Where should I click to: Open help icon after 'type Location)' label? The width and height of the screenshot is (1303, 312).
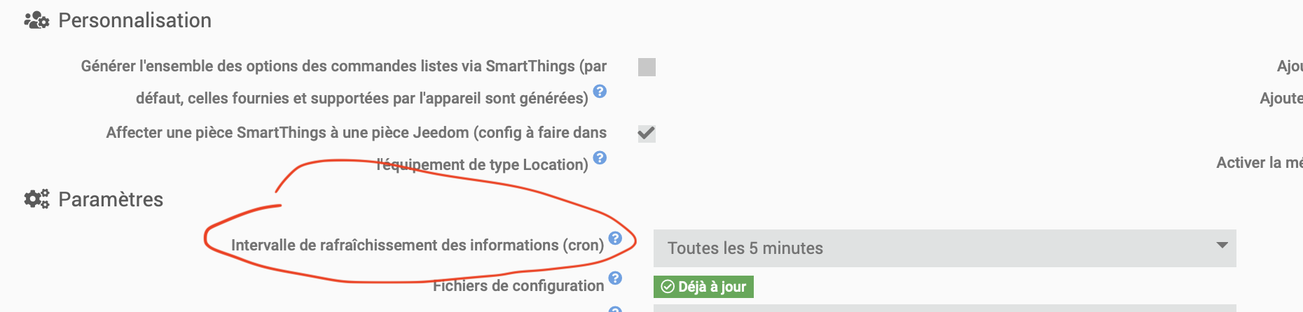coord(600,157)
